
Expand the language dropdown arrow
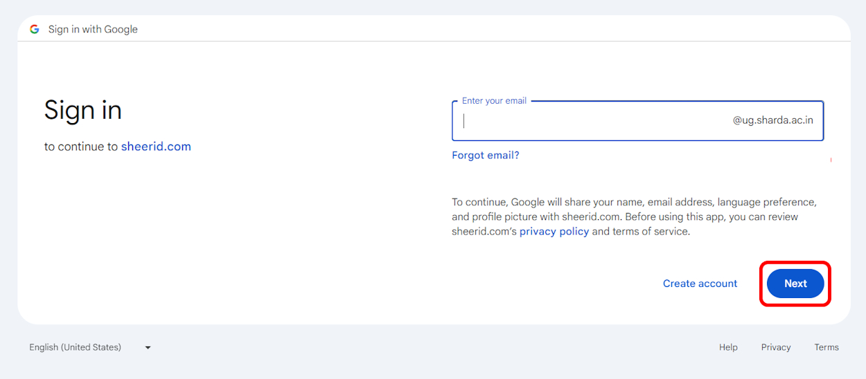point(148,347)
